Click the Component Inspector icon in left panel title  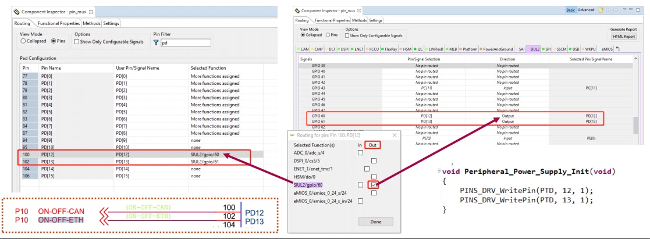point(16,12)
